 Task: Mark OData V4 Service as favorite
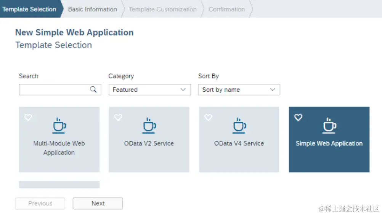tap(208, 118)
